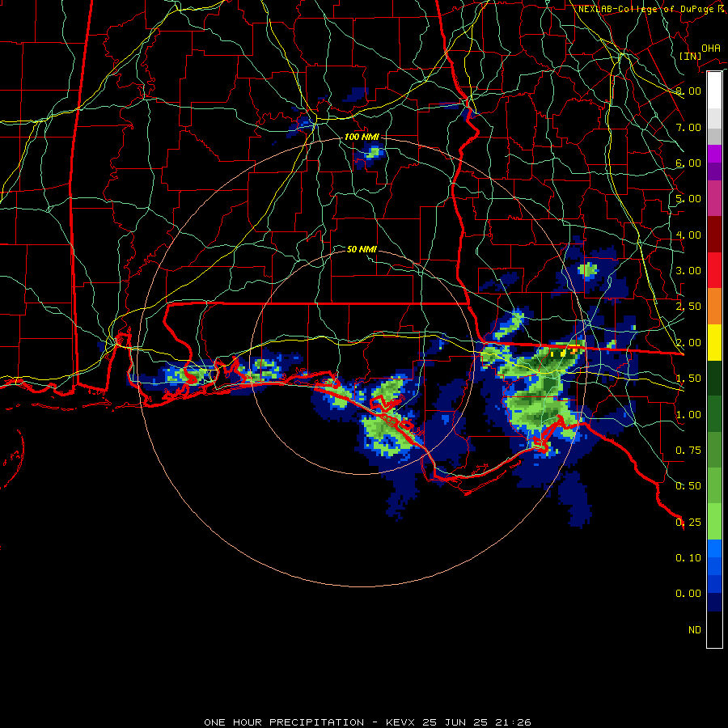The width and height of the screenshot is (728, 728).
Task: Select the 8.00 legend value
Action: (688, 91)
